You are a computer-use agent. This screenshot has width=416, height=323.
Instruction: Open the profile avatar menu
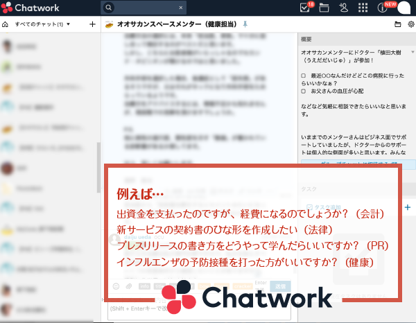pos(404,8)
